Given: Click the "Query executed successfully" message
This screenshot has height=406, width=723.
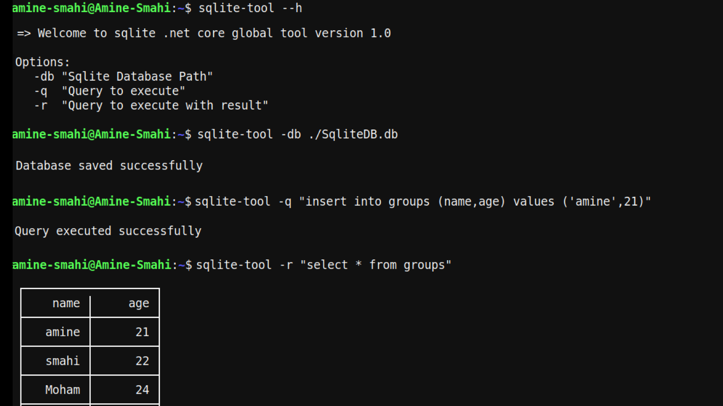Looking at the screenshot, I should tap(107, 231).
